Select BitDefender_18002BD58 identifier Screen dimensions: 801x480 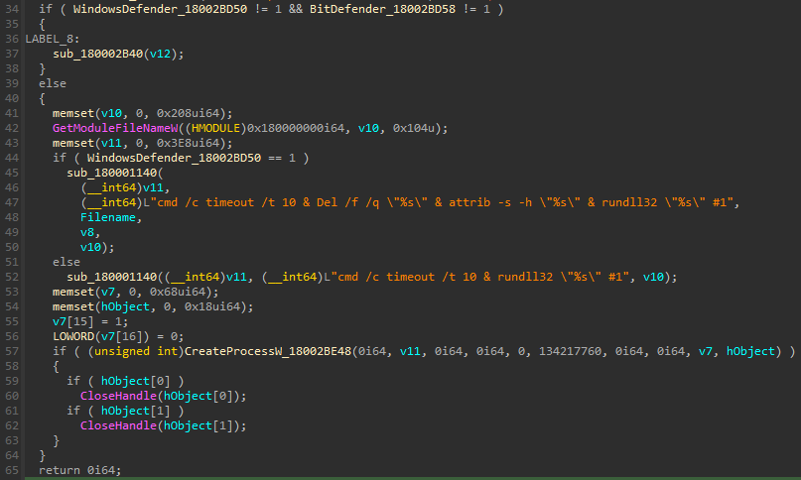pos(382,9)
